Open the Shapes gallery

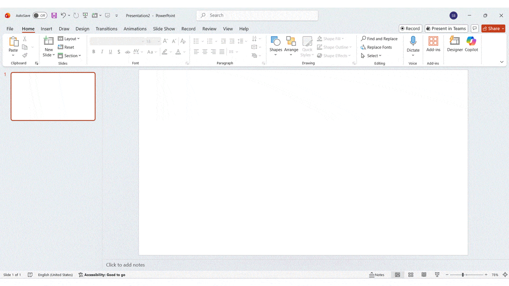point(276,44)
